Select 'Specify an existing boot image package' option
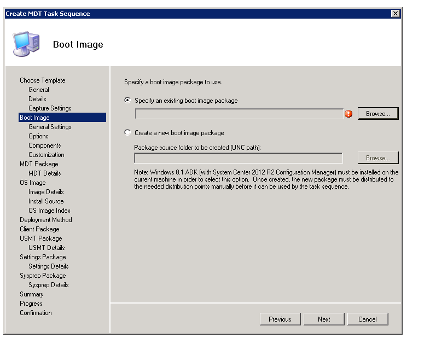 (x=128, y=101)
